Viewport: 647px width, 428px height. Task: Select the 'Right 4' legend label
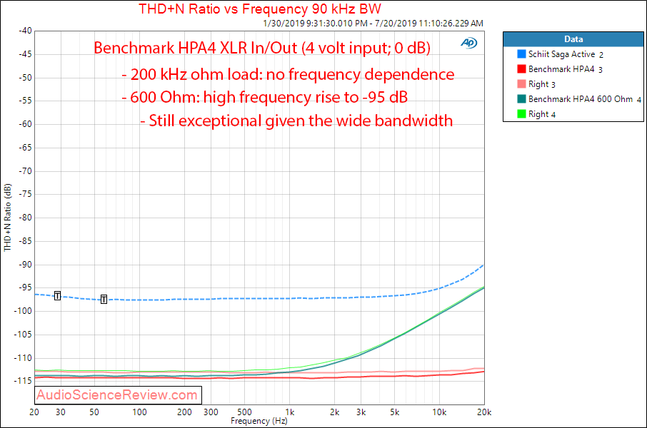click(x=542, y=114)
